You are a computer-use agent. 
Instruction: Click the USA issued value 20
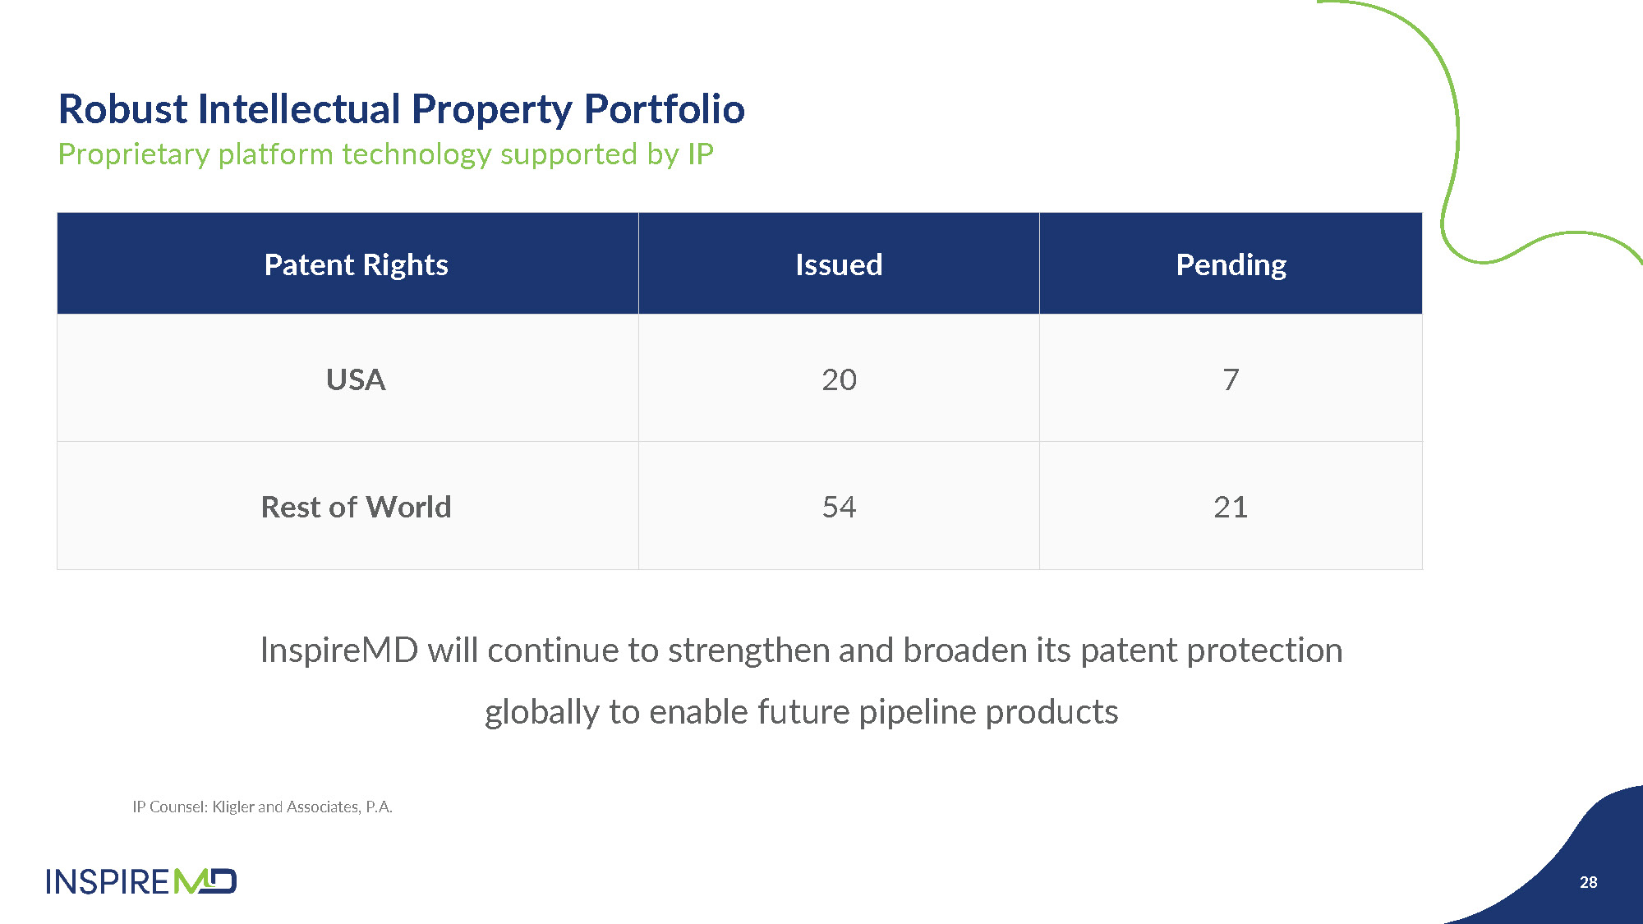[x=839, y=379]
